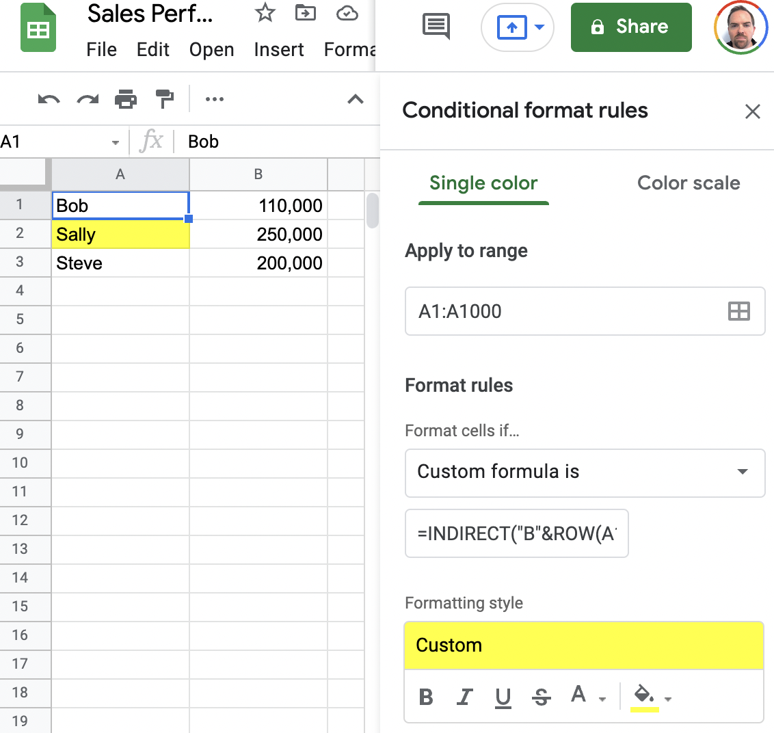Click the comment history icon
Image resolution: width=774 pixels, height=733 pixels.
436,25
